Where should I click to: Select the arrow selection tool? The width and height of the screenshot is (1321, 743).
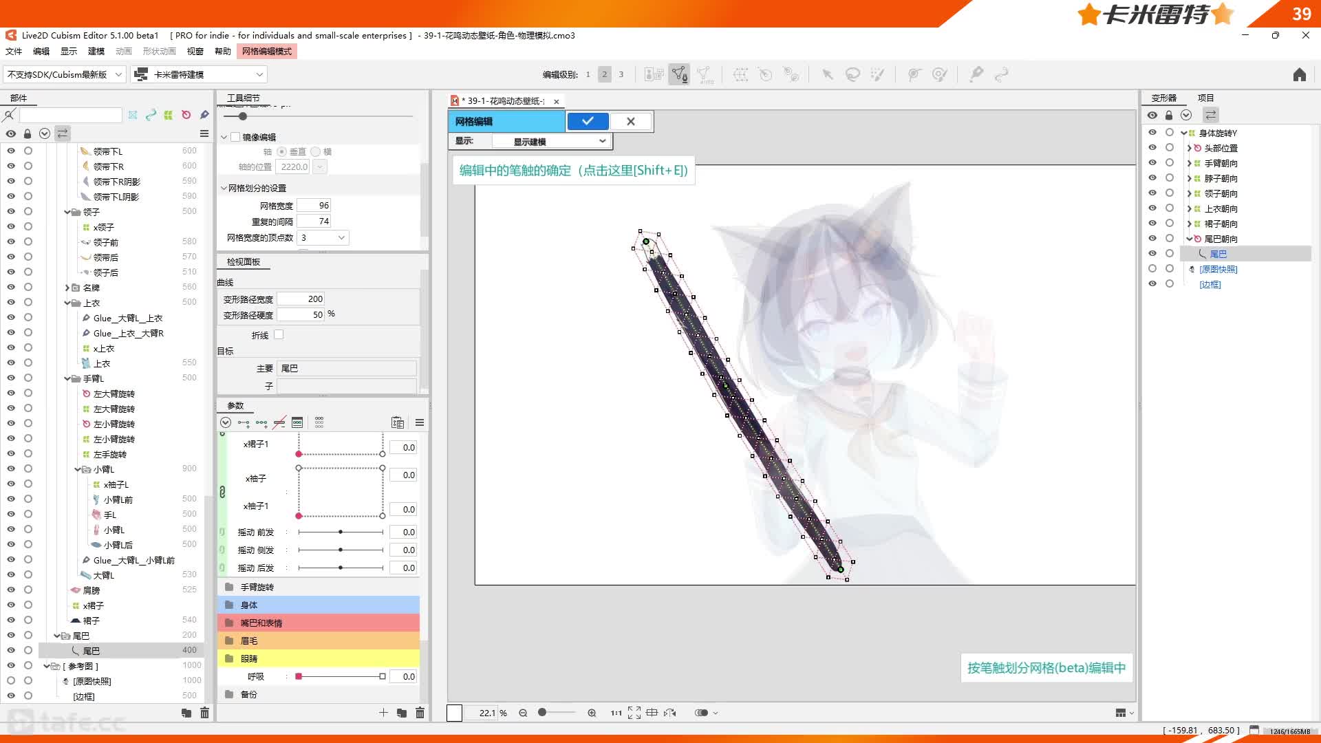pos(828,74)
